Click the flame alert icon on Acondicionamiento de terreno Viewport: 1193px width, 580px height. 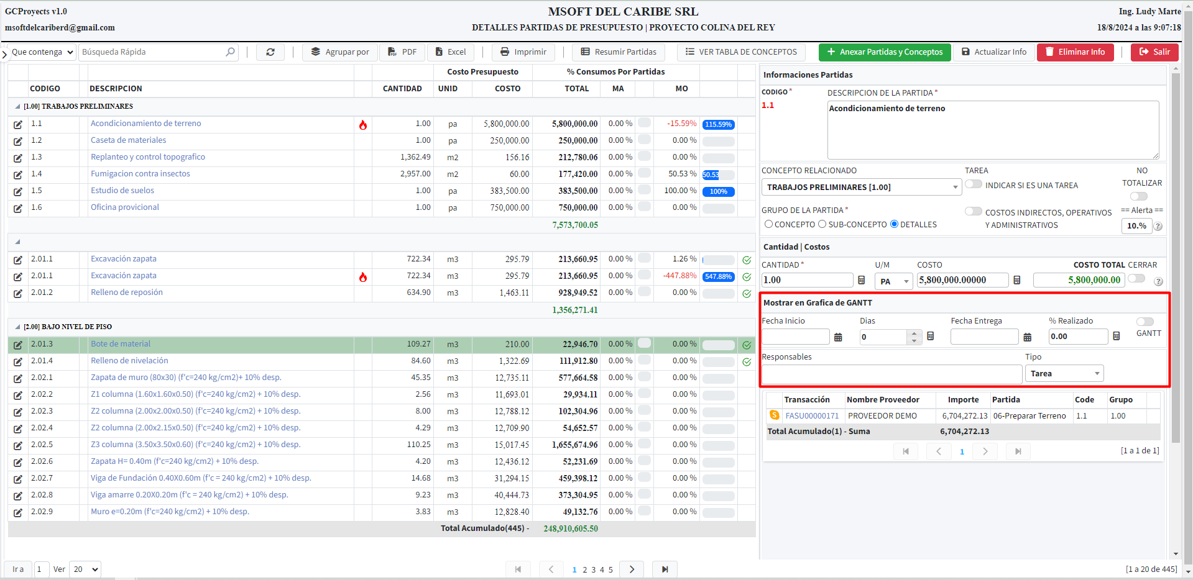click(363, 125)
